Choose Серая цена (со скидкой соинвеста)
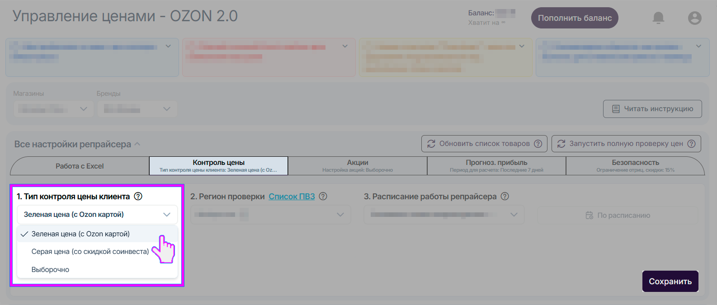Screen dimensions: 717x305 click(97, 252)
